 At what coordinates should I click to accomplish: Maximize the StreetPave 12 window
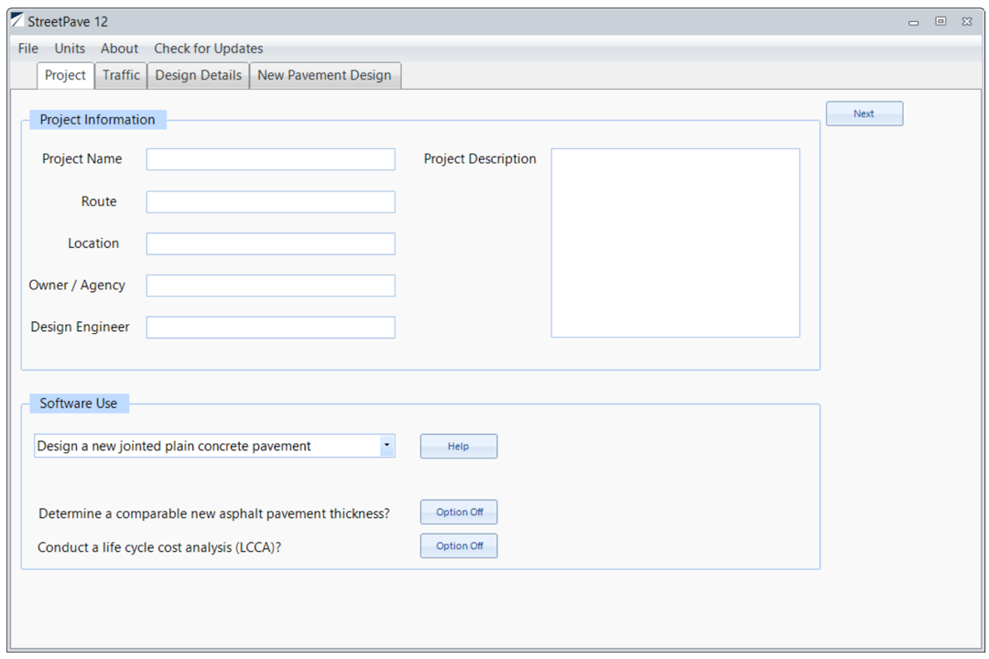click(x=940, y=22)
